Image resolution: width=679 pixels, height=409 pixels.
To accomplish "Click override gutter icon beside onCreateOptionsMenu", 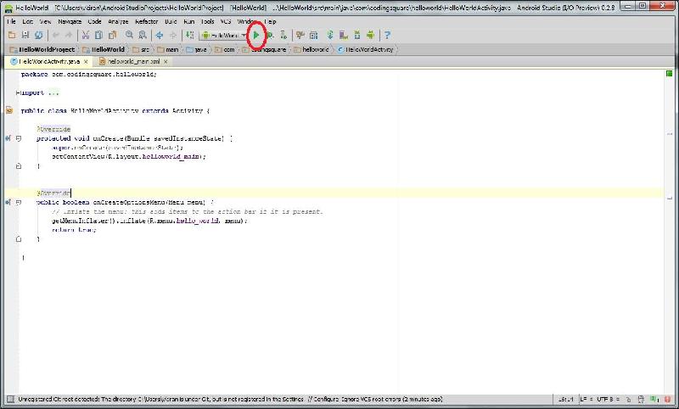I will pyautogui.click(x=8, y=202).
